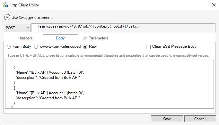
Task: Click inside the raw JSON body editor
Action: pos(109,84)
